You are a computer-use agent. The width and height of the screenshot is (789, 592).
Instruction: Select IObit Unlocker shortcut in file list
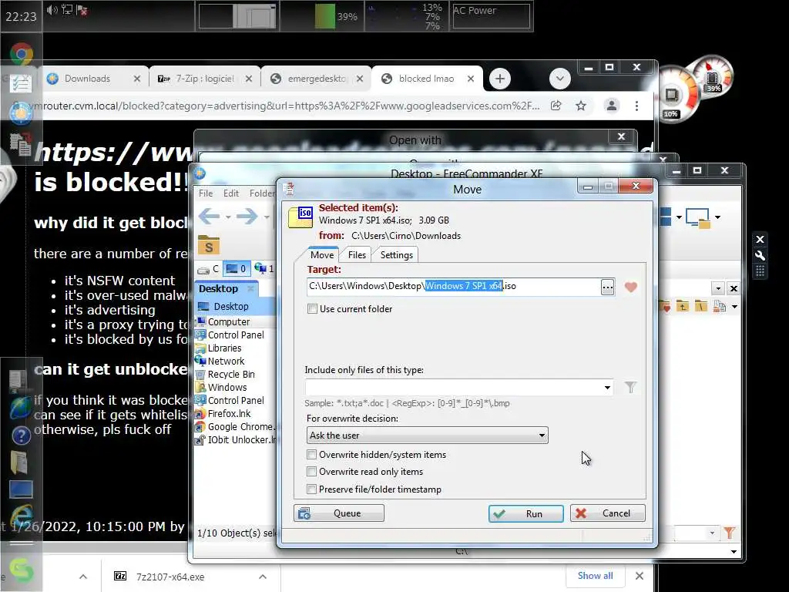[237, 439]
